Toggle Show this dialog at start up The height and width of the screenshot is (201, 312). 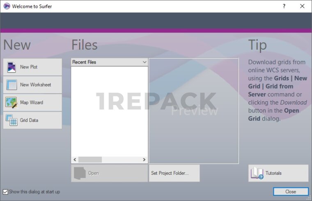pyautogui.click(x=5, y=192)
